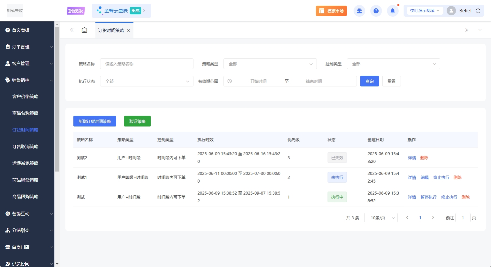
Task: Focus the 策略名称 input field
Action: 147,64
